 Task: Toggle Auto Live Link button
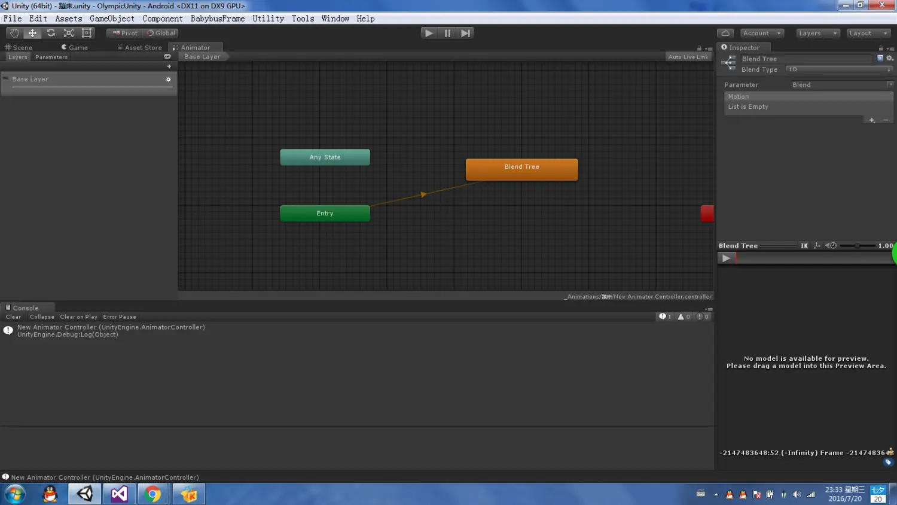[688, 57]
